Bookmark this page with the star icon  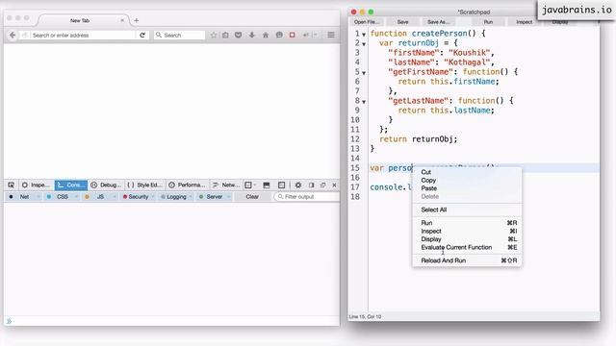(214, 35)
